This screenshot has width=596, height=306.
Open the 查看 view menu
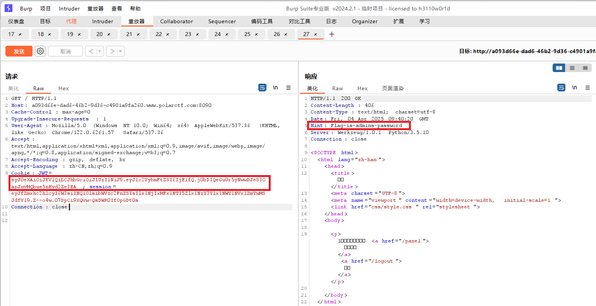coord(117,9)
